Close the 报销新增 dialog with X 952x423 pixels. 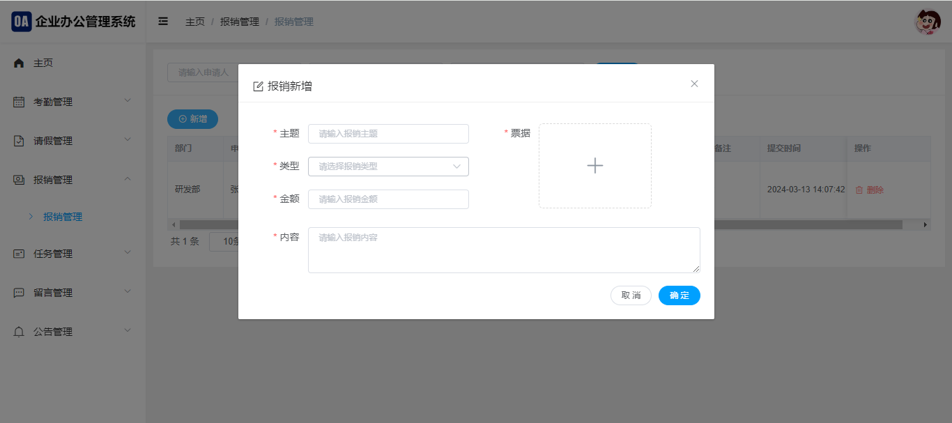pos(694,84)
